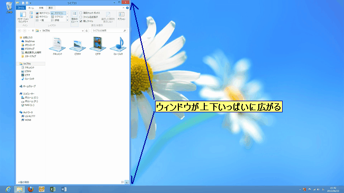The image size is (344, 193).
Task: Select ボリューム (C:) drive
Action: click(30, 98)
